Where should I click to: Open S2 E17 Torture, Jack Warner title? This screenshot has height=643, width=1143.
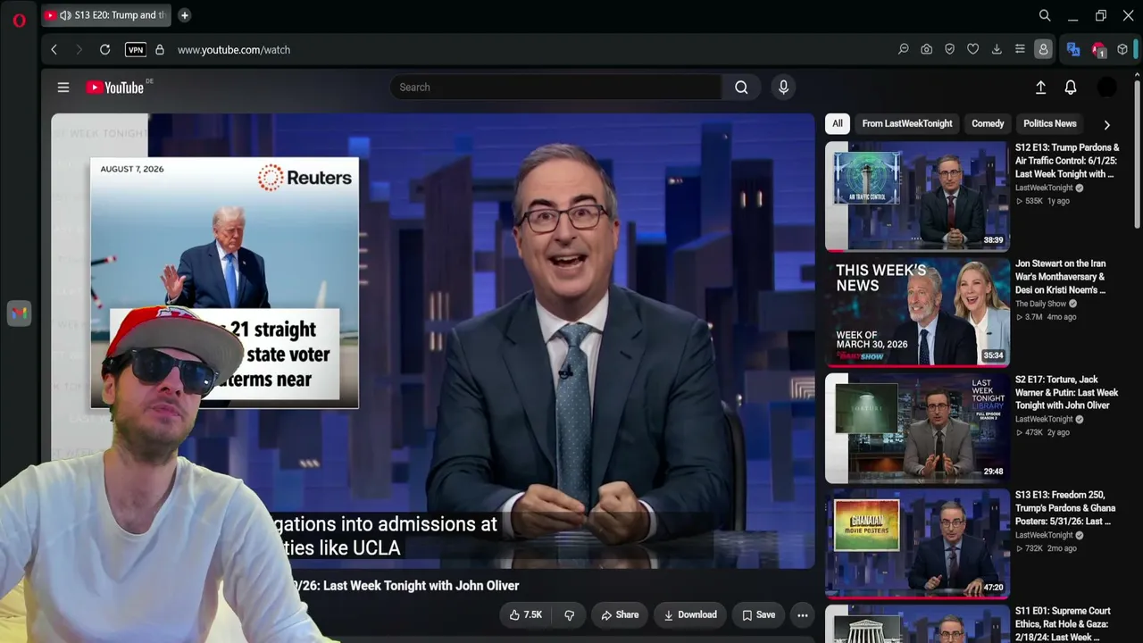point(1067,392)
